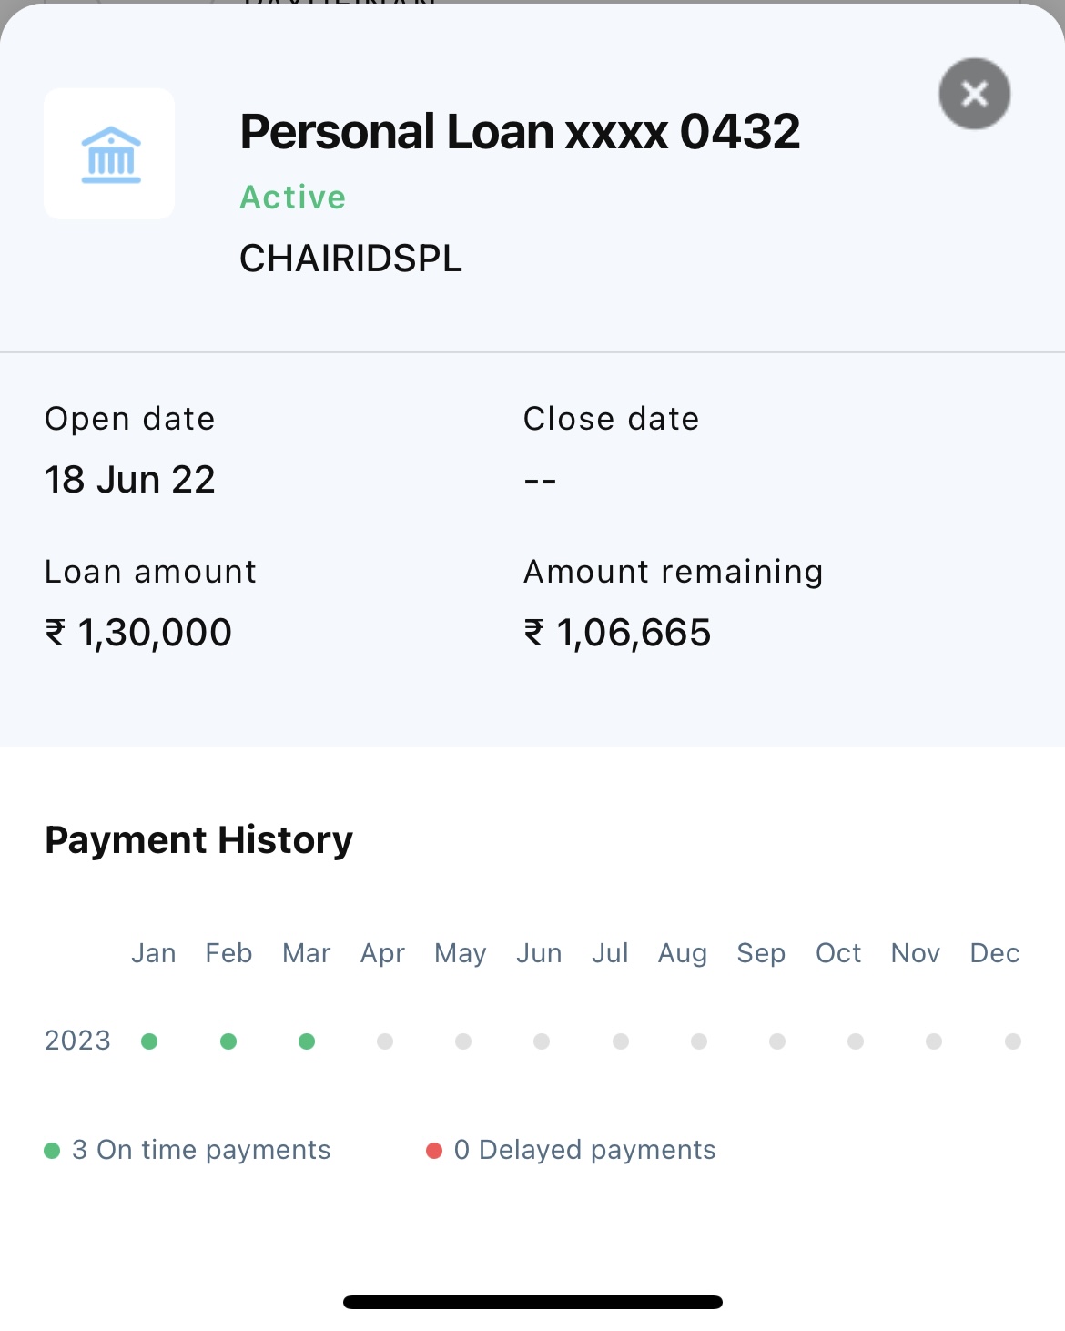Tap the Amount remaining value ₹ 1,06,665
This screenshot has height=1331, width=1065.
pyautogui.click(x=617, y=633)
